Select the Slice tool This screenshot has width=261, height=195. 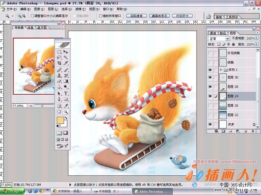pyautogui.click(x=66, y=63)
